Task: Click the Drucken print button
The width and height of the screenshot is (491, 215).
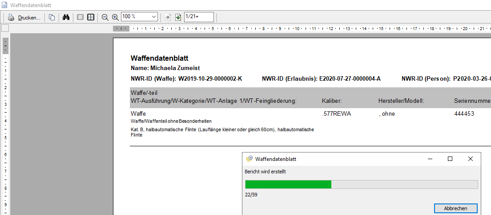Action: [x=24, y=17]
